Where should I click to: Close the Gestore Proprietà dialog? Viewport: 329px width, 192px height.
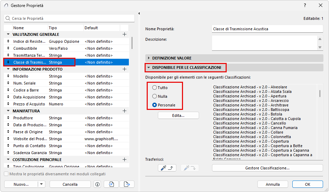click(321, 6)
